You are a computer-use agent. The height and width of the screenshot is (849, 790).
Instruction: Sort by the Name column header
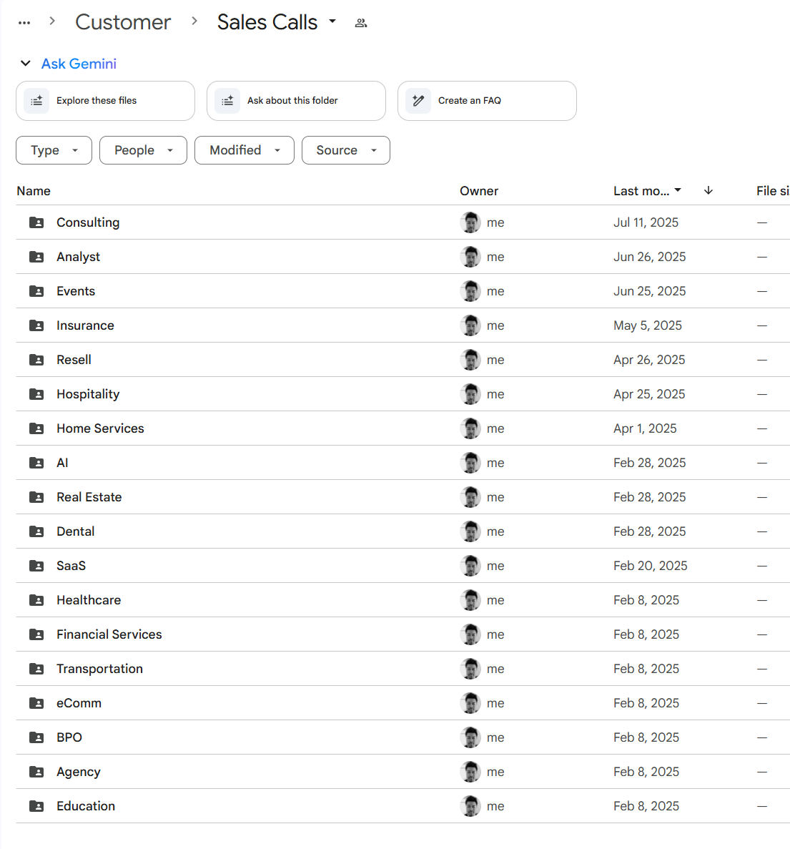[34, 190]
